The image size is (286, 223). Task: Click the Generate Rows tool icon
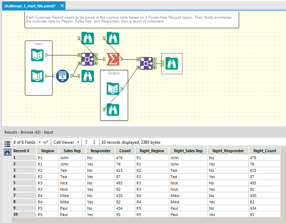[62, 76]
